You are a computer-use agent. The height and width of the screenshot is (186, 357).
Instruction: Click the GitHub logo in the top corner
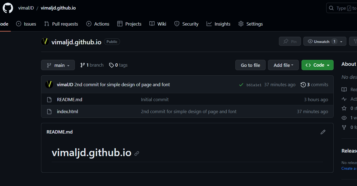coord(8,8)
